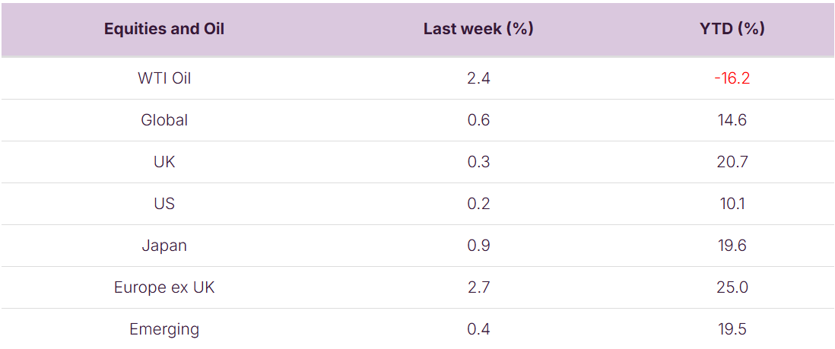Select the Europe ex UK row label
835x349 pixels.
[x=164, y=287]
